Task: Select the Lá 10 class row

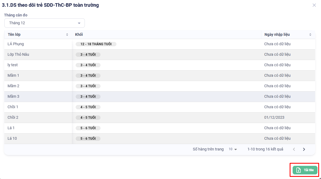Action: pyautogui.click(x=12, y=139)
